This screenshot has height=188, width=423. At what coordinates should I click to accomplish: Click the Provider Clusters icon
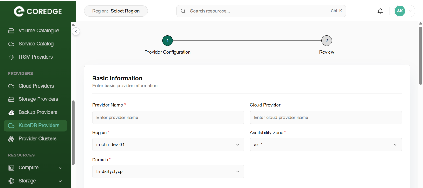(x=11, y=139)
